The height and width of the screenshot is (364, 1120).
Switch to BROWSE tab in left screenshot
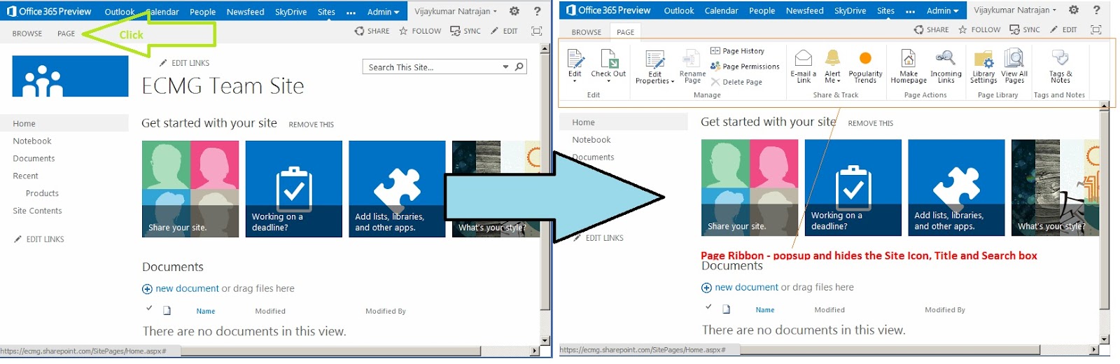pyautogui.click(x=27, y=34)
